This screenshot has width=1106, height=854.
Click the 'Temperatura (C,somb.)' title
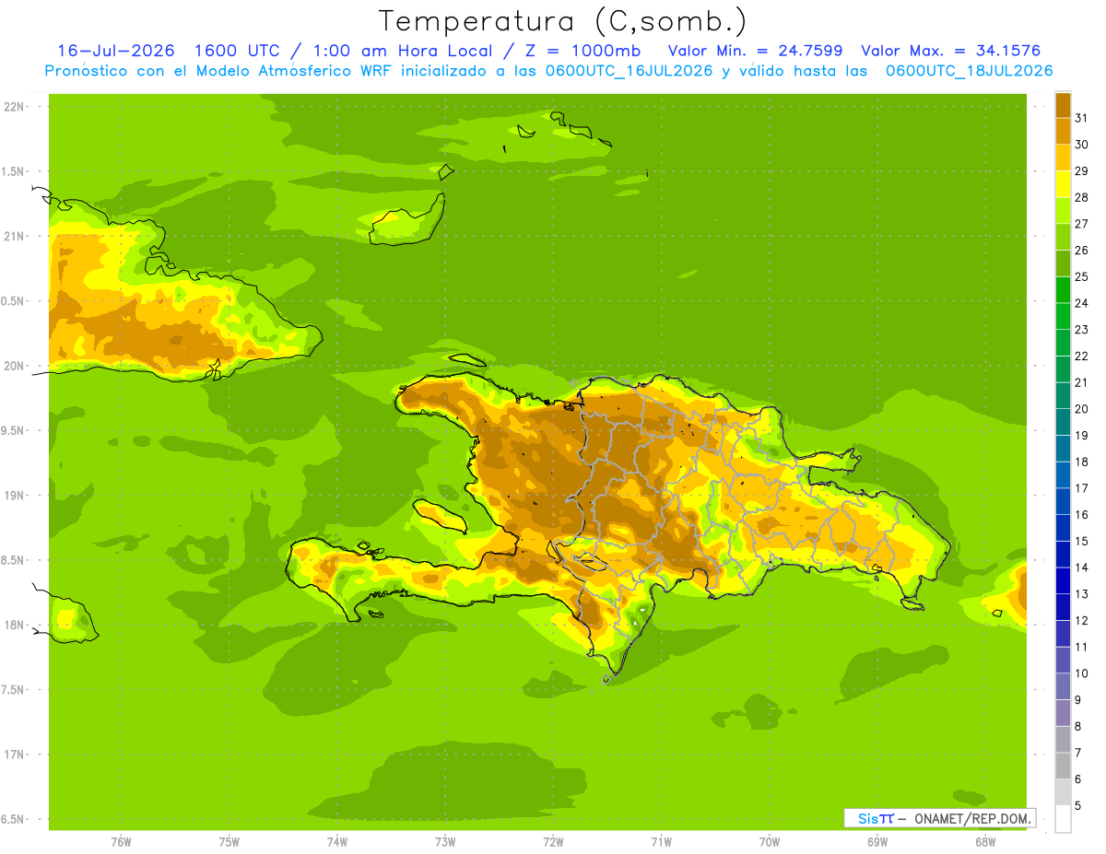click(x=563, y=21)
